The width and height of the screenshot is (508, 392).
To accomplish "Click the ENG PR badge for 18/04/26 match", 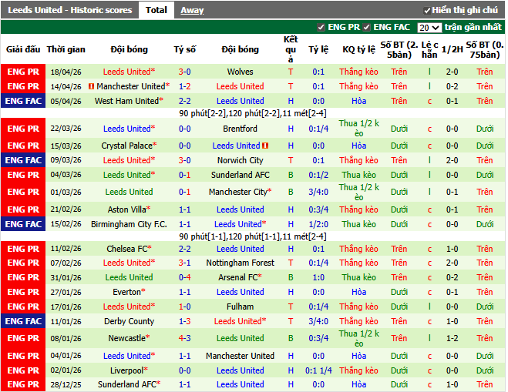I will pyautogui.click(x=22, y=72).
